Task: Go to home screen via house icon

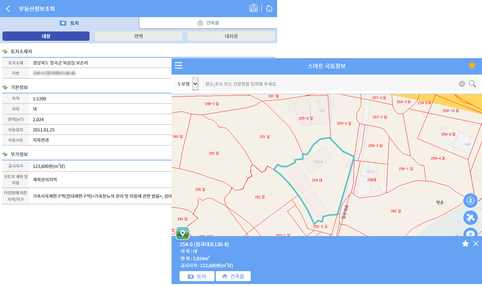Action: pos(269,8)
